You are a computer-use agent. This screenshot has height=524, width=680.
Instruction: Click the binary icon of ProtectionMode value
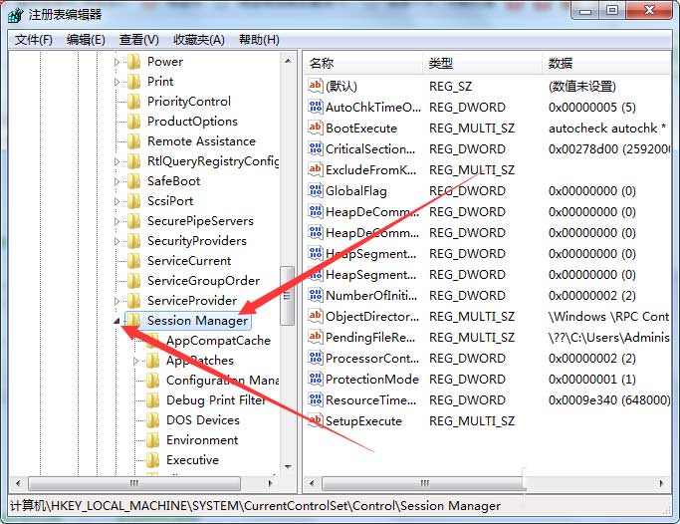[316, 379]
